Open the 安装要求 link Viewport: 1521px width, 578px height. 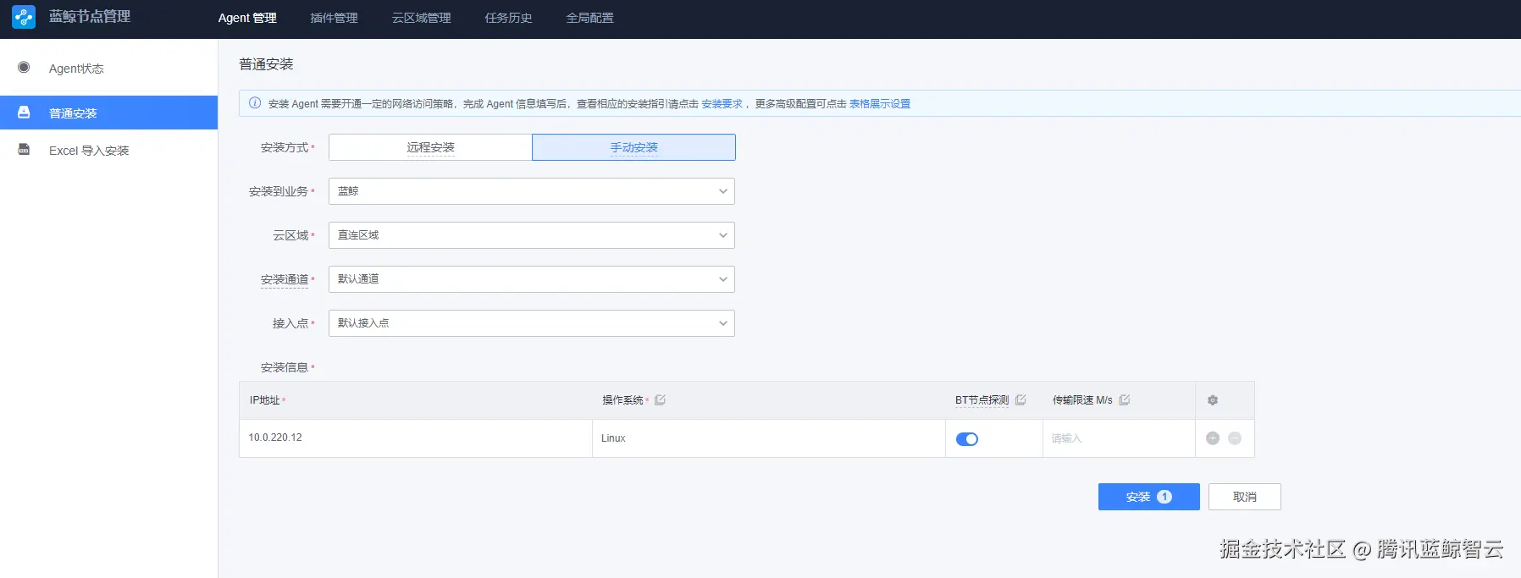click(722, 104)
